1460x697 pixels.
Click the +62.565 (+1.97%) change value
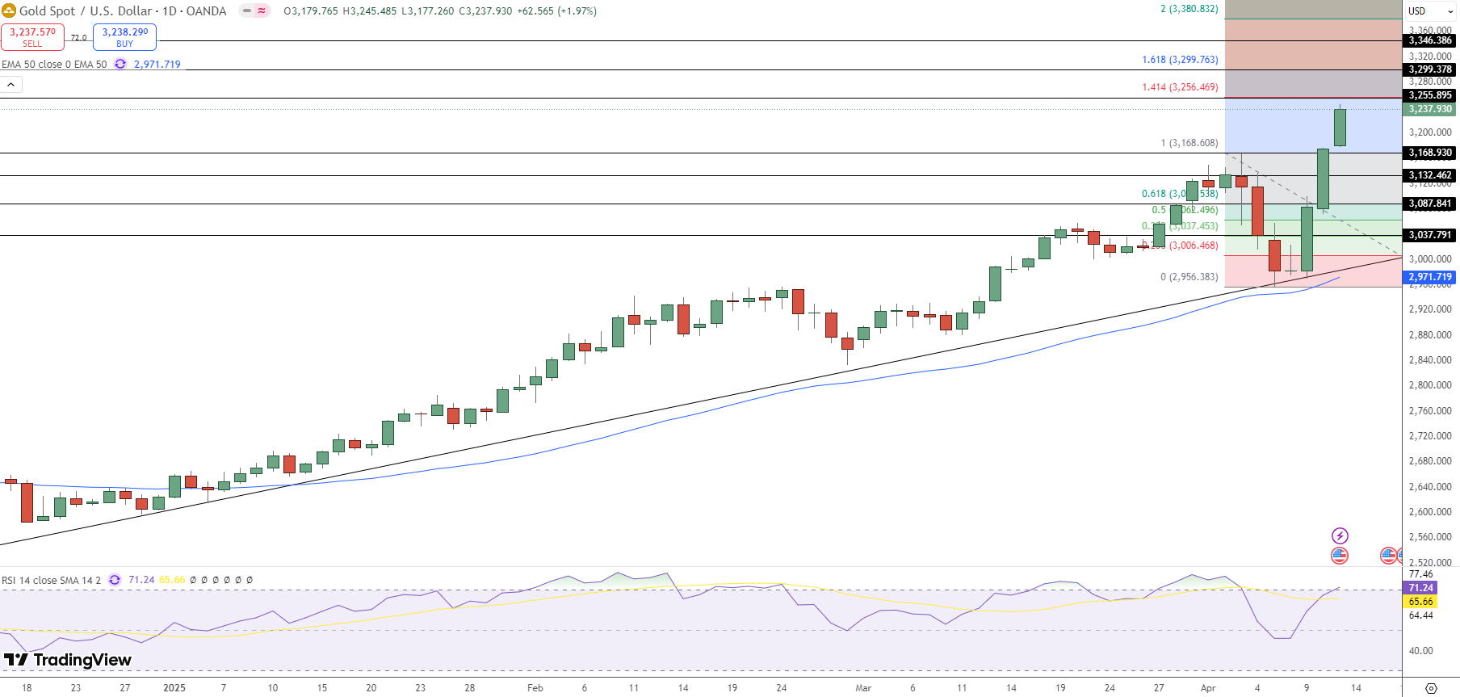click(557, 11)
